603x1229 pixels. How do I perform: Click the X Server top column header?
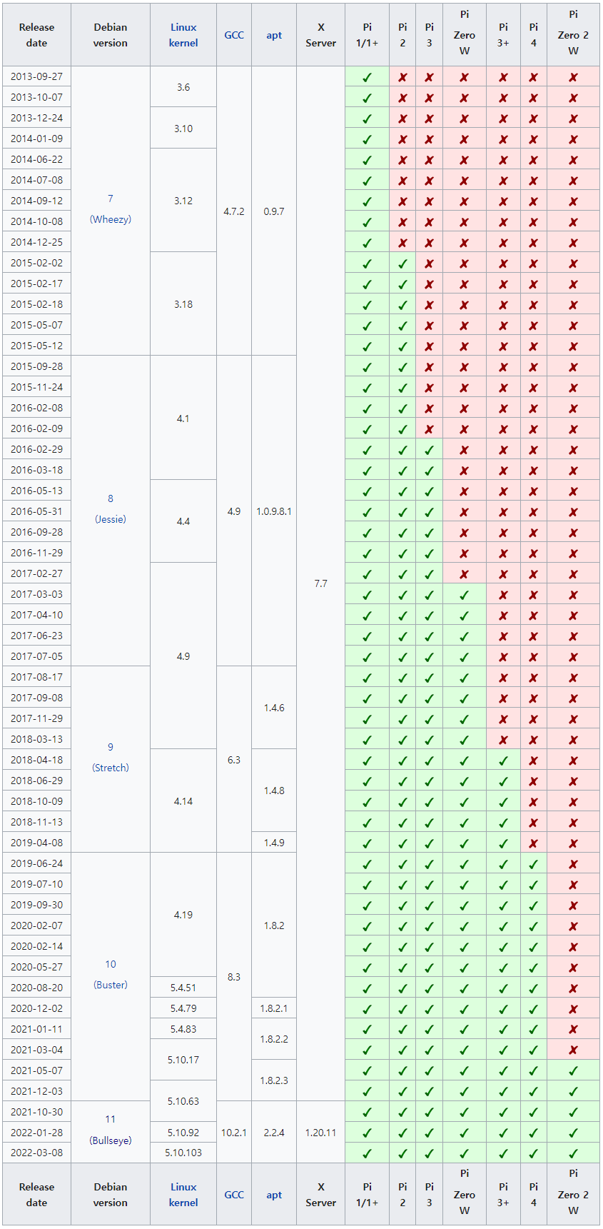(x=321, y=35)
